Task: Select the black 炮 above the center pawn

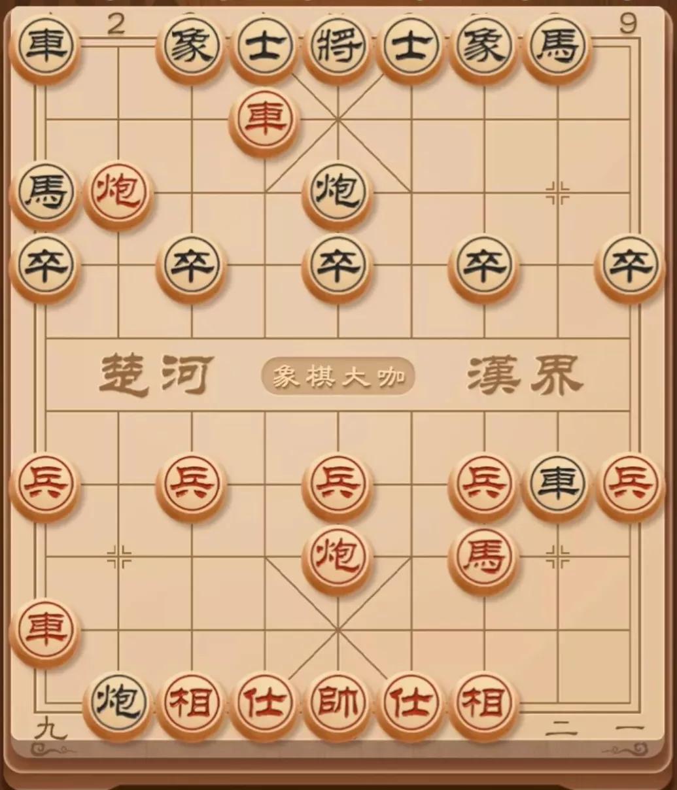Action: tap(338, 193)
